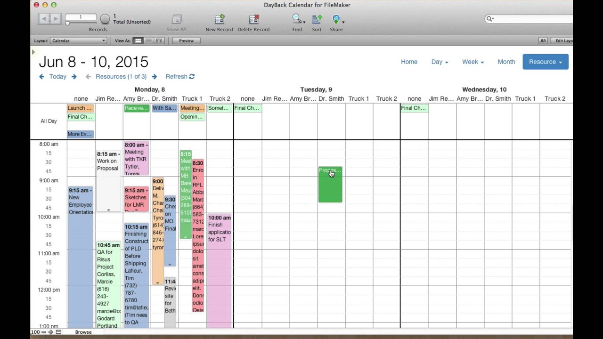Open the Week view dropdown
The width and height of the screenshot is (603, 339).
(473, 62)
